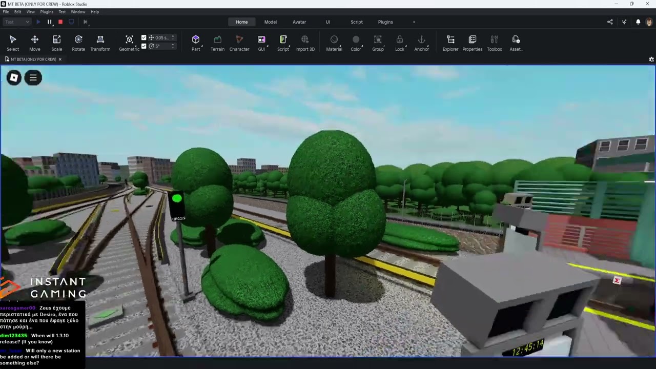Click the Play test button
Screen dimensions: 656x369
click(38, 22)
